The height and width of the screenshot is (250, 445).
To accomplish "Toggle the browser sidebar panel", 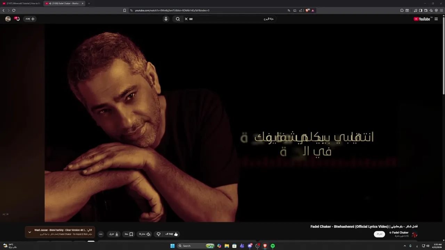I will (421, 10).
